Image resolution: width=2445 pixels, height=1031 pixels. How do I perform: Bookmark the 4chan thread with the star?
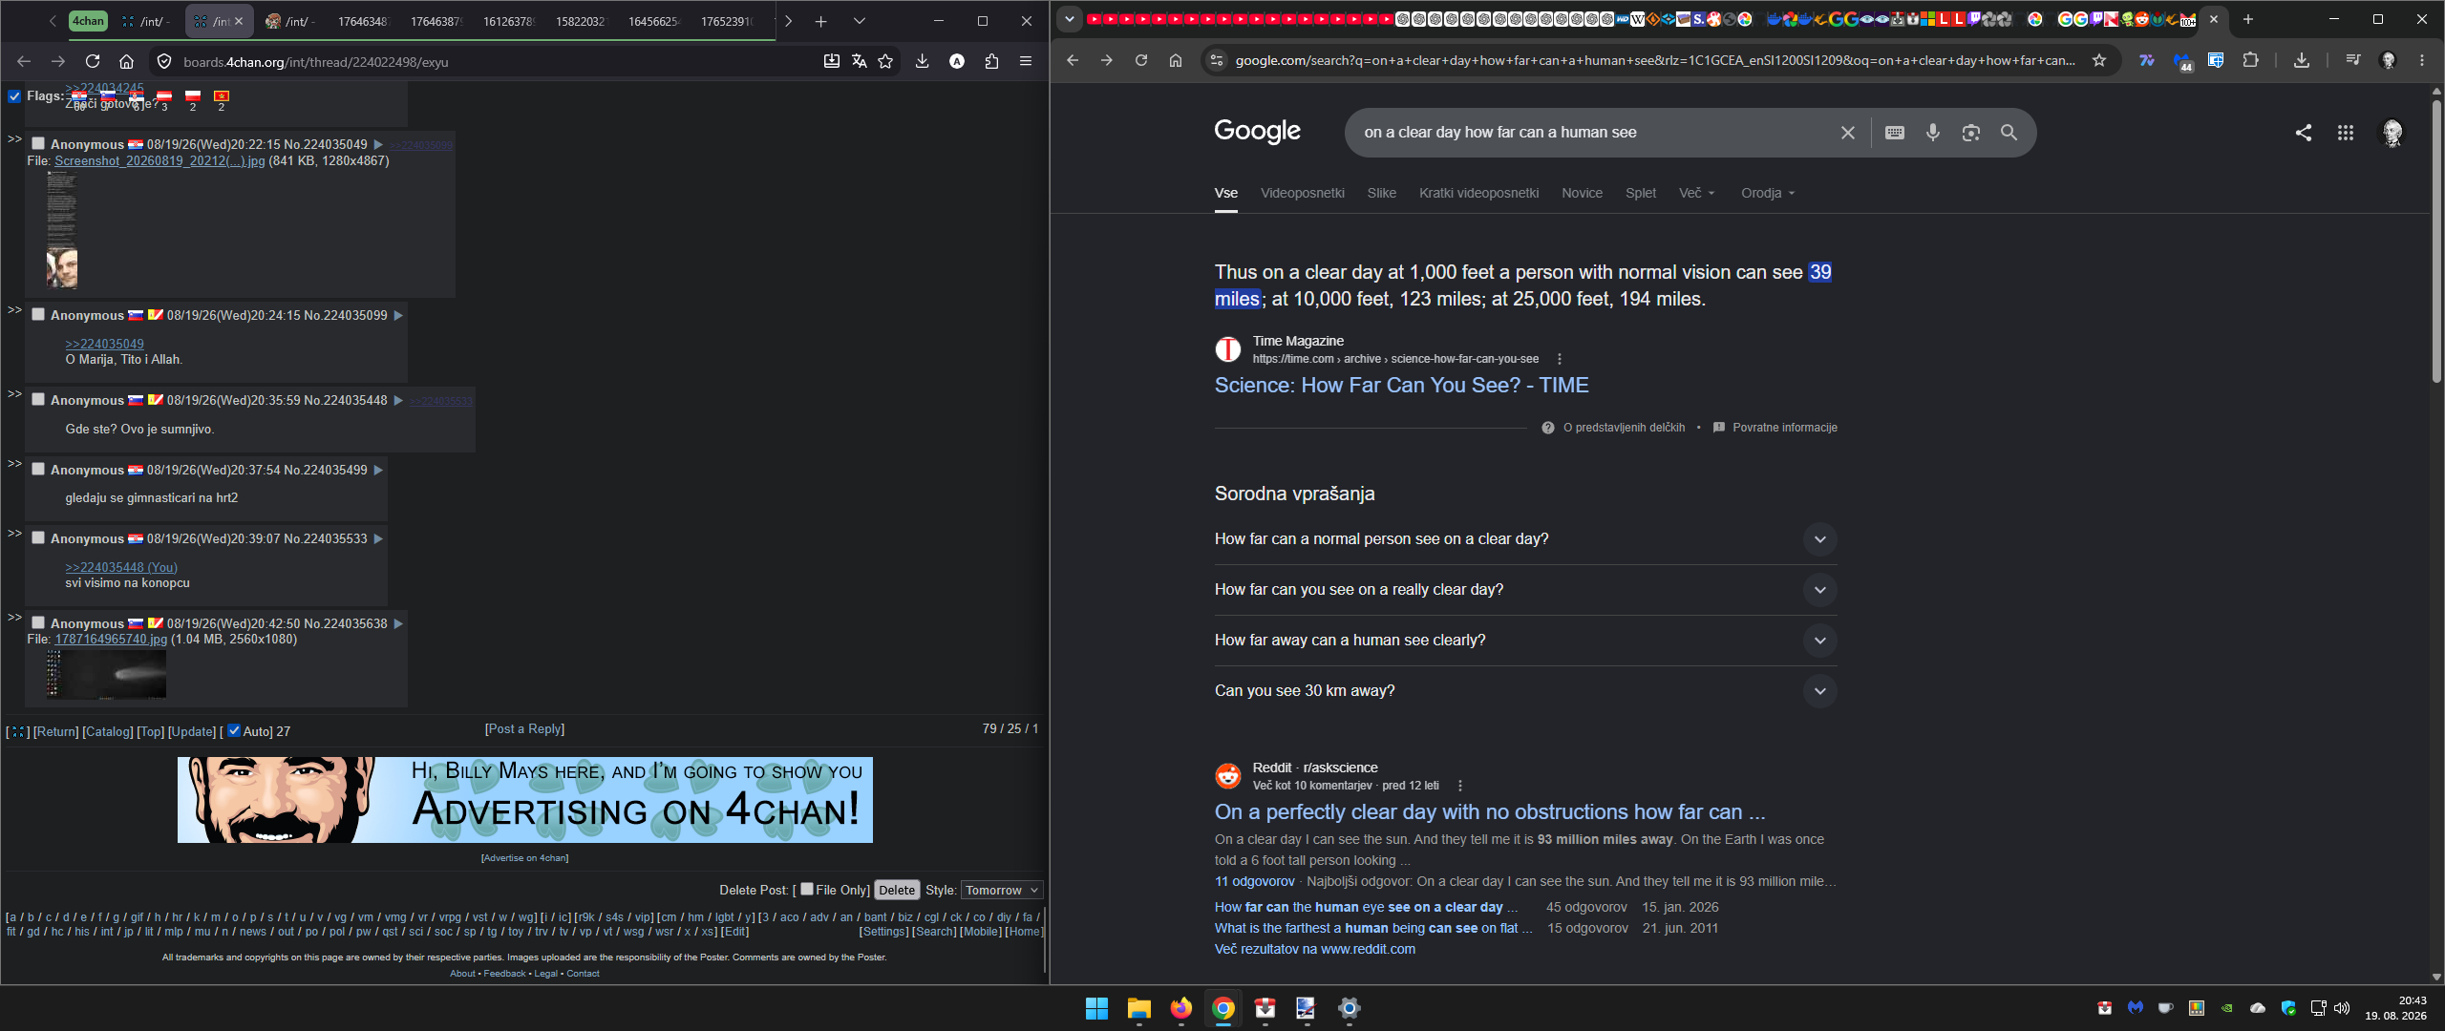(885, 61)
